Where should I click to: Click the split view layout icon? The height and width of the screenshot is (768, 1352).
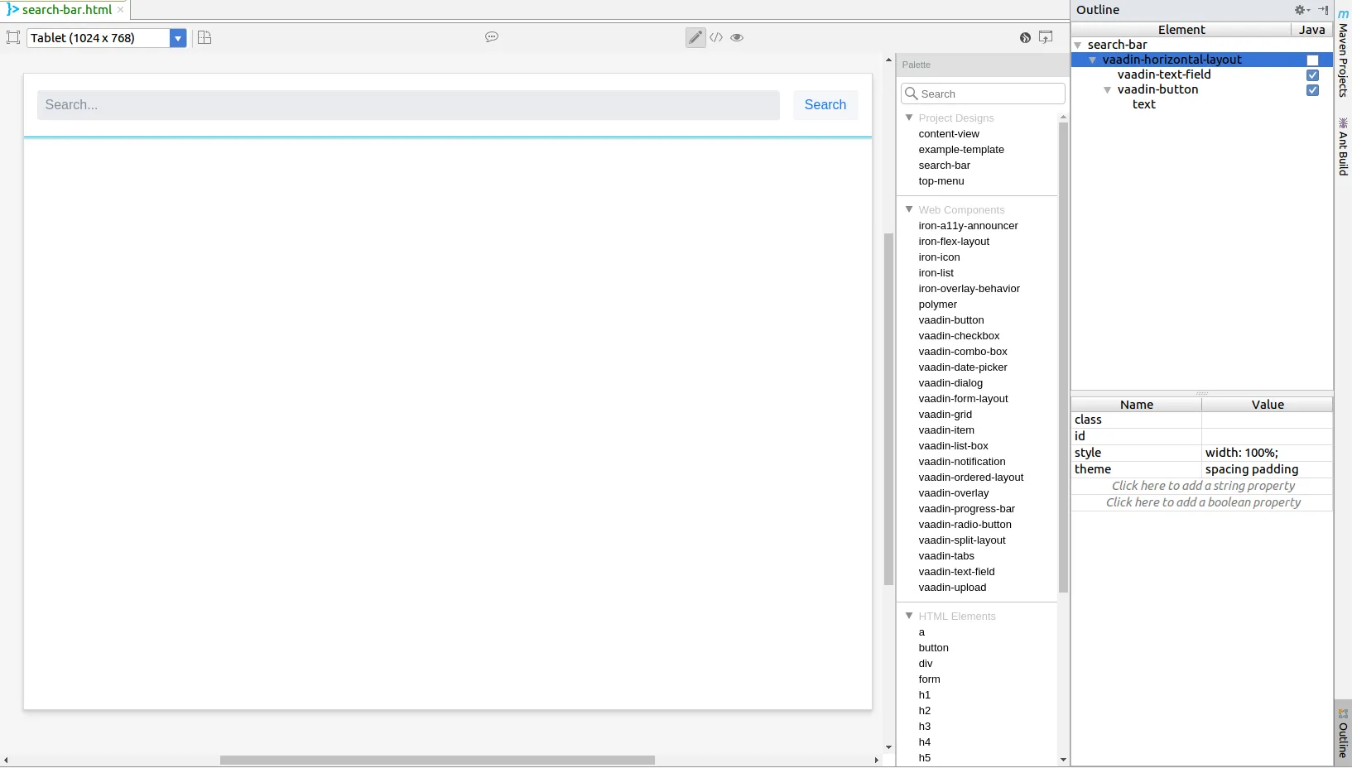[204, 37]
